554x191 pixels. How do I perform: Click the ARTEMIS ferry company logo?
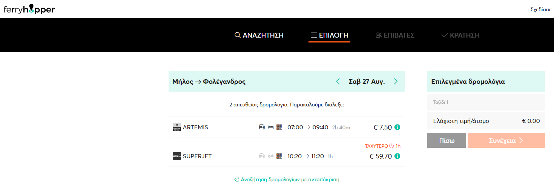(176, 127)
